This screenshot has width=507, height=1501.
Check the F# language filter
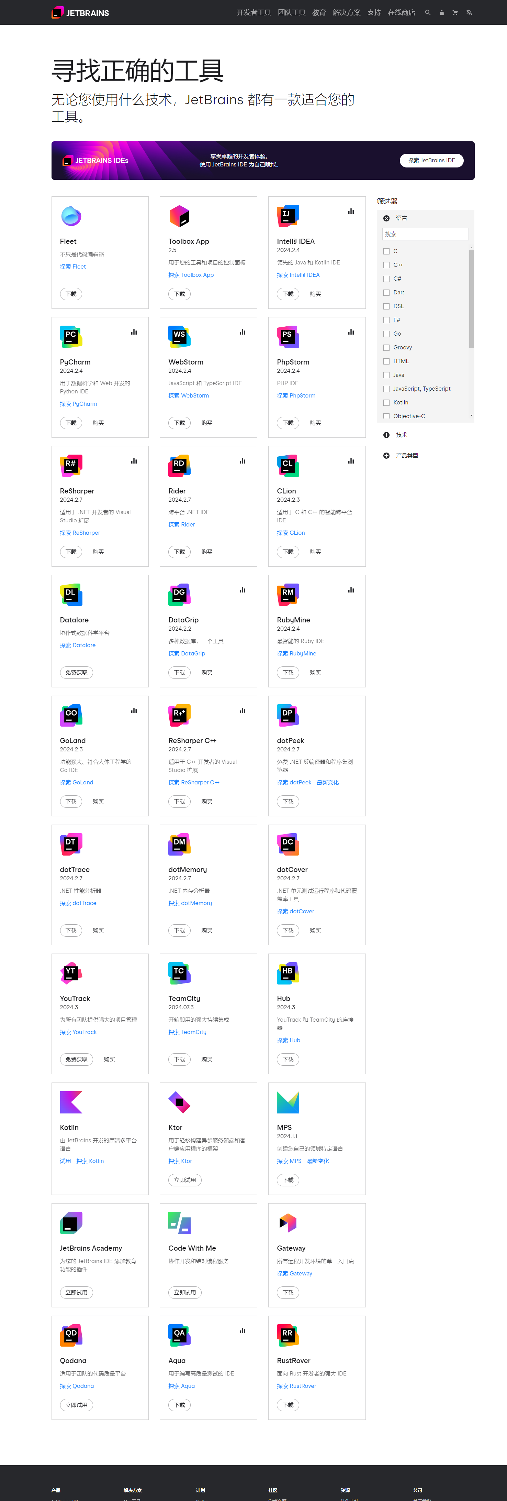pos(386,320)
